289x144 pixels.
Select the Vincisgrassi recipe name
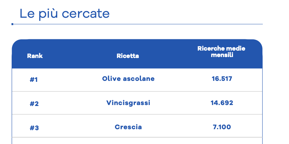pyautogui.click(x=128, y=103)
